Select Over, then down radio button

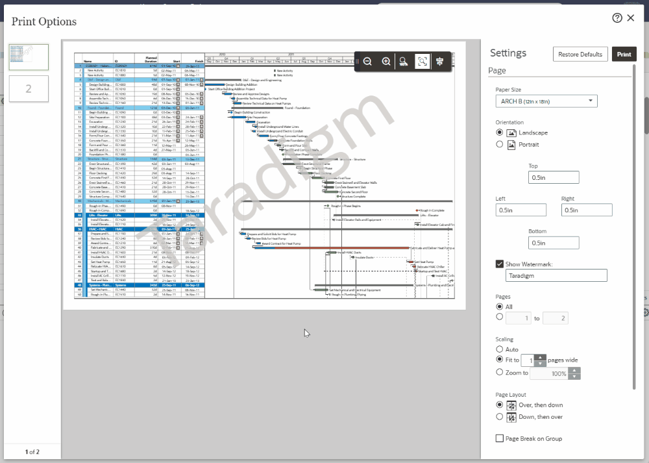coord(500,405)
